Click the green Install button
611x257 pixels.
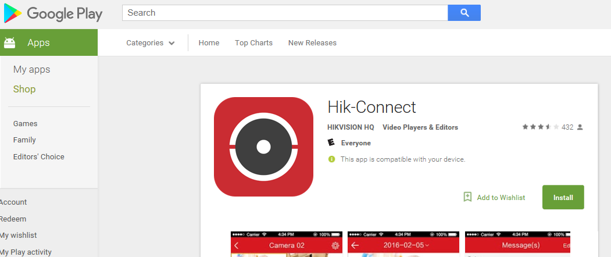coord(563,197)
